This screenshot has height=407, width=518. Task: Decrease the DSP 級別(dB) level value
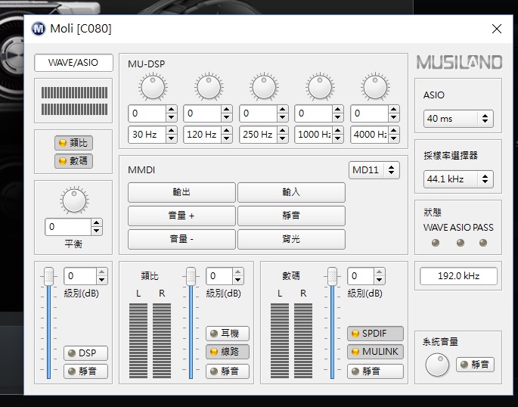(x=102, y=280)
